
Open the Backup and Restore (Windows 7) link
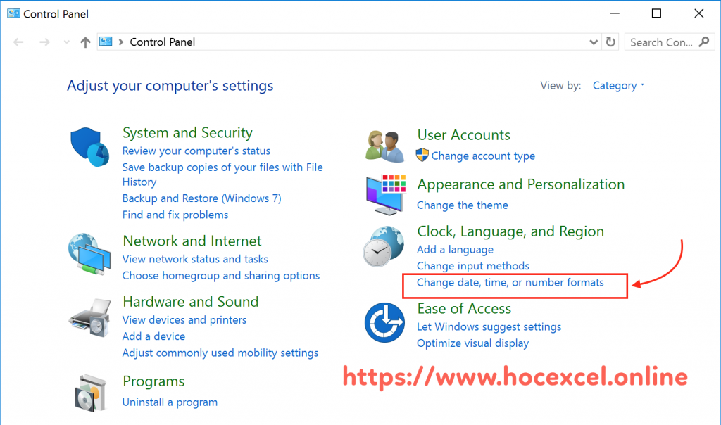[x=201, y=198]
